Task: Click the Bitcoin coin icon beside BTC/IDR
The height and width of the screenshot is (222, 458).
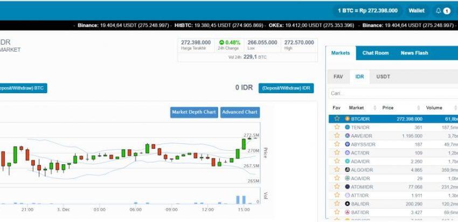Action: (348, 119)
